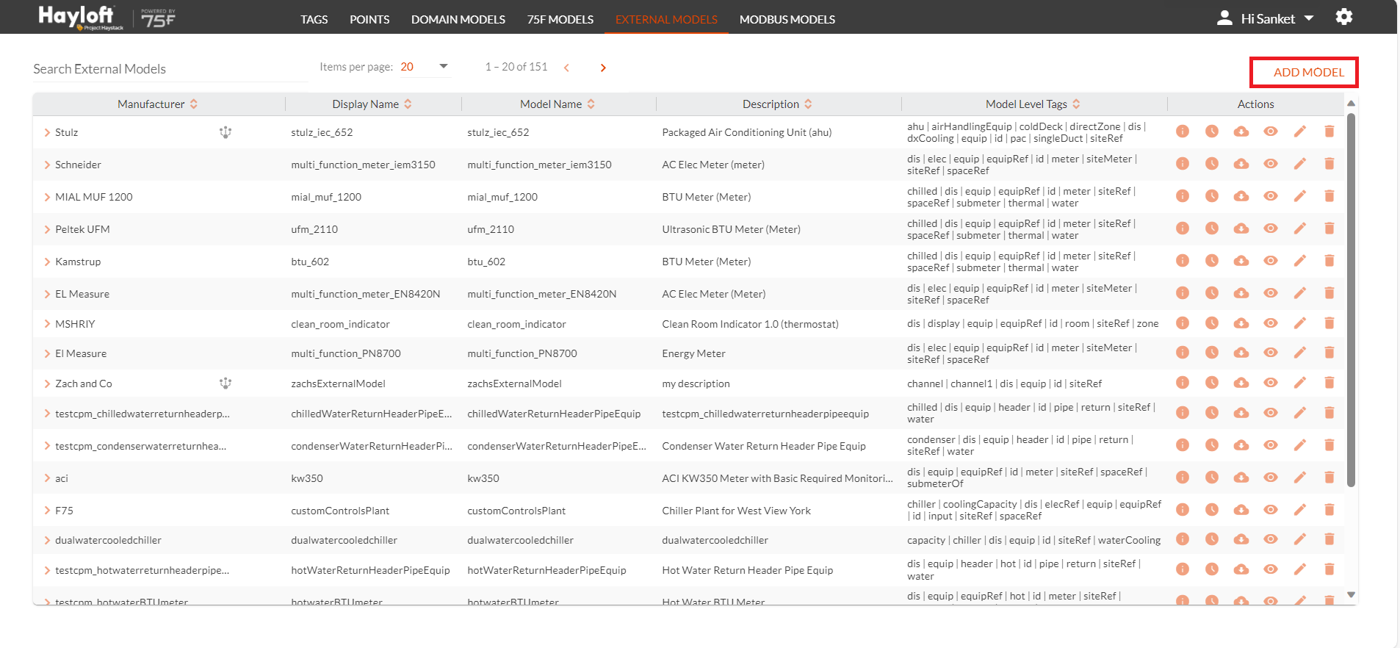
Task: Edit pencil for Peltek UFM row
Action: (x=1300, y=228)
